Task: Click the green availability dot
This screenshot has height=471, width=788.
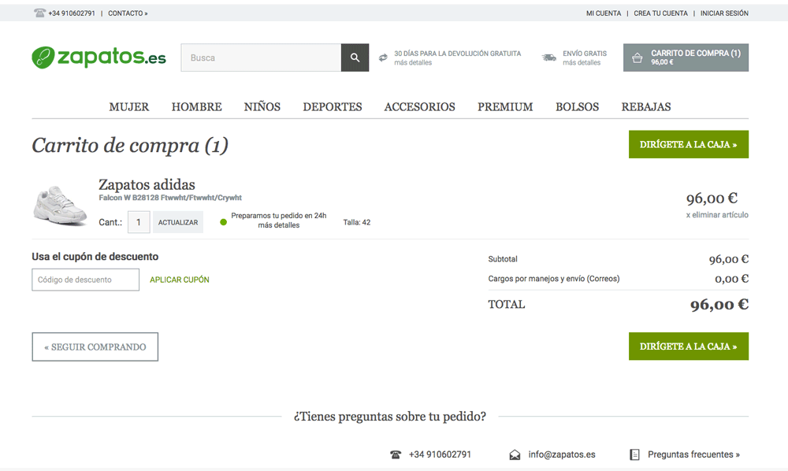Action: tap(224, 222)
